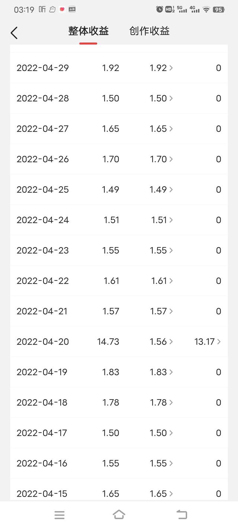Expand the 13.17 earnings detail chevron
The height and width of the screenshot is (529, 238).
click(219, 342)
